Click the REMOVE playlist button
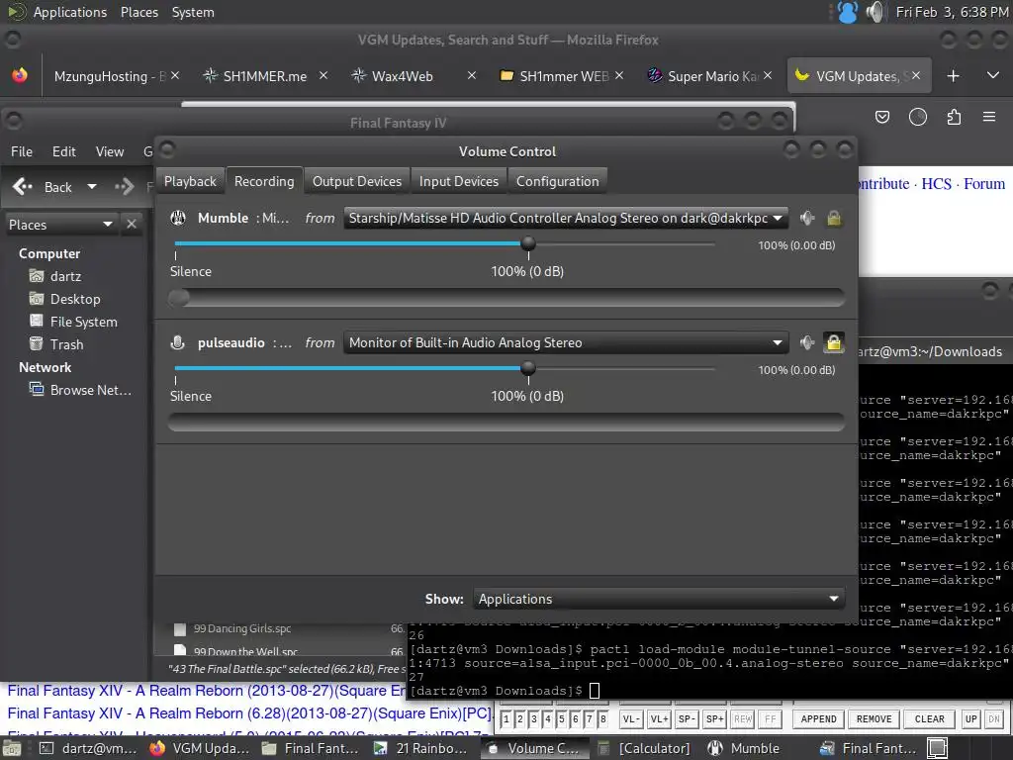 tap(875, 718)
